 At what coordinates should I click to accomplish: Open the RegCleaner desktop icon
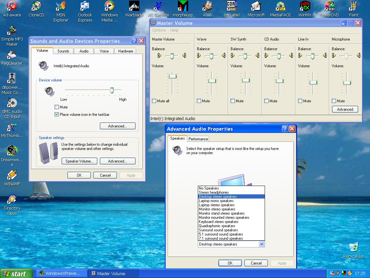coord(12,55)
